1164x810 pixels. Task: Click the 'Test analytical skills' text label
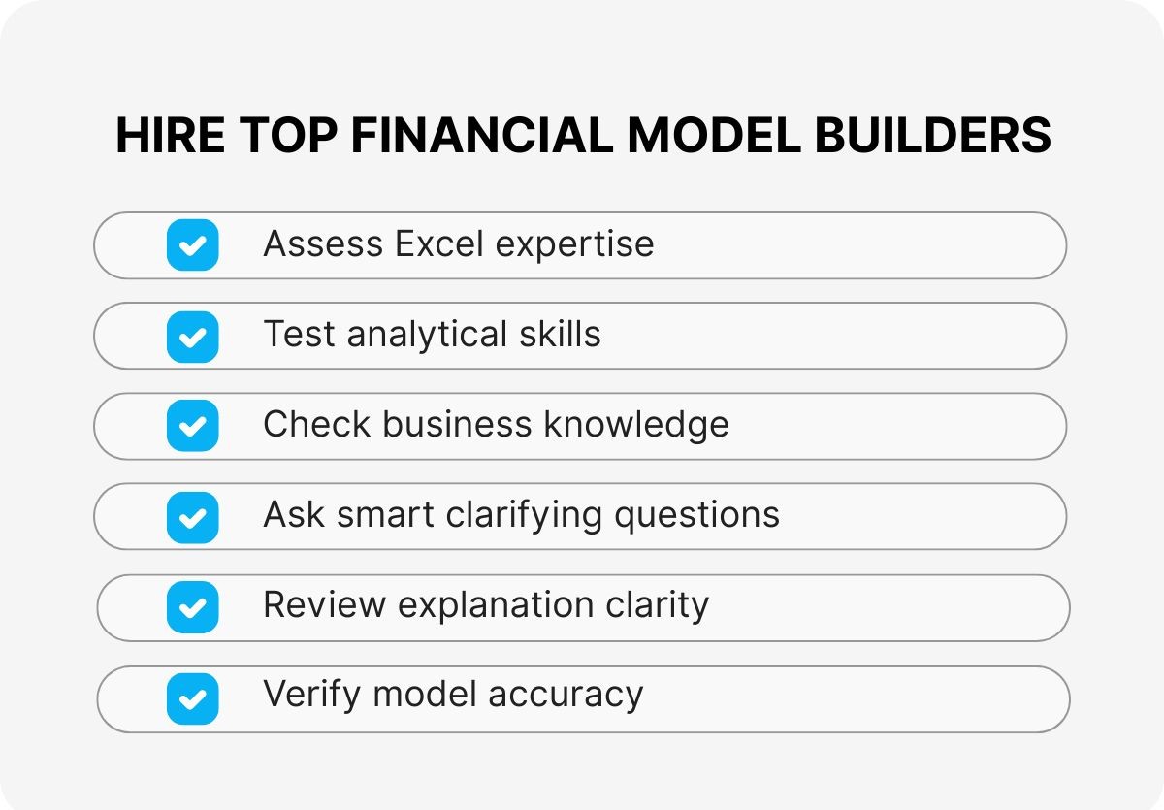point(432,335)
